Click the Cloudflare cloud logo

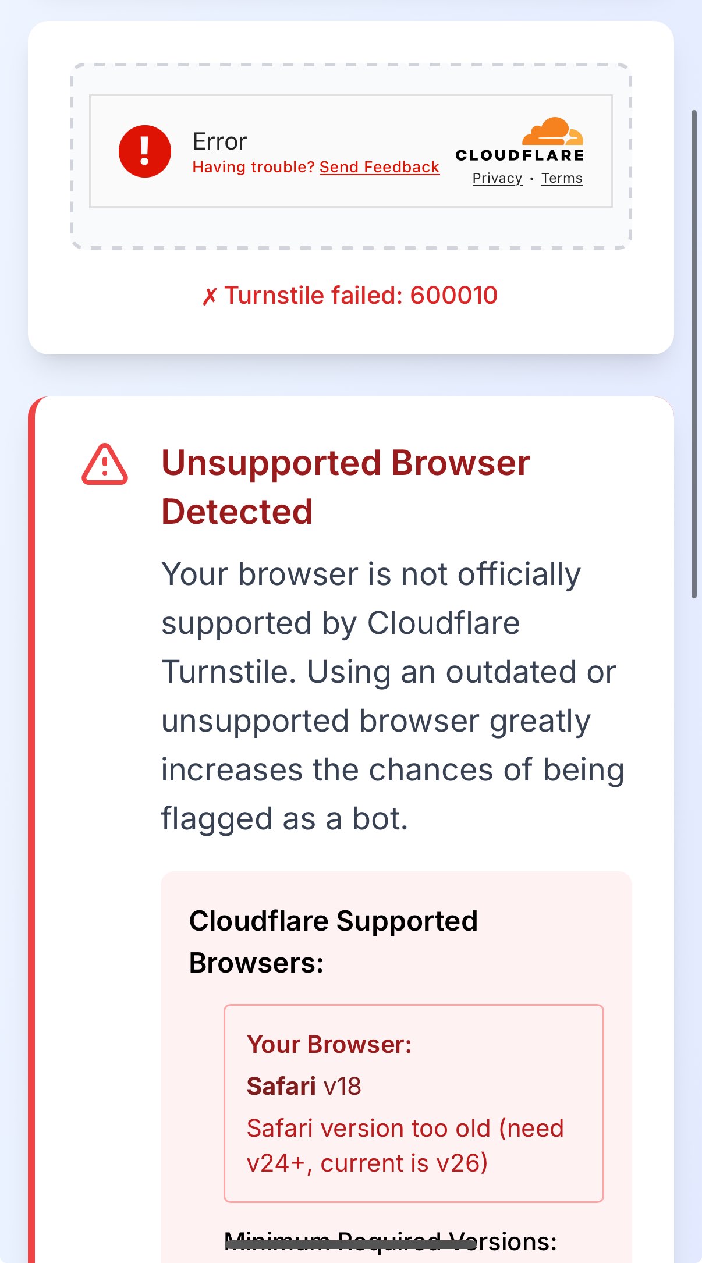point(552,132)
